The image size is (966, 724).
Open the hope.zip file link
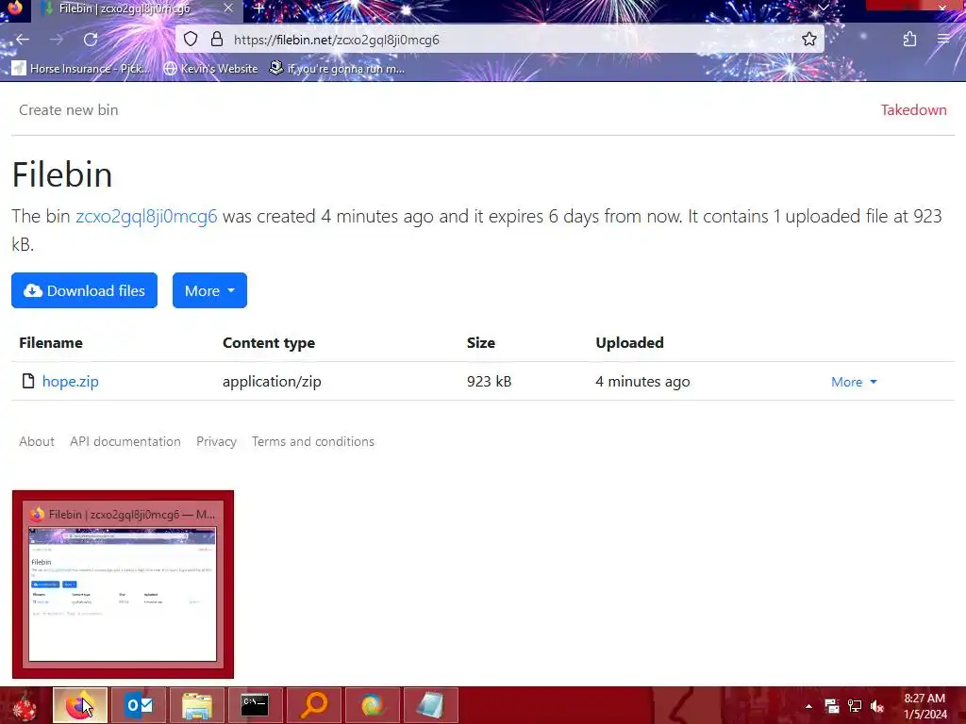click(70, 382)
